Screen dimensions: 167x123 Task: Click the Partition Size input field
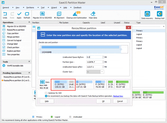(95, 62)
